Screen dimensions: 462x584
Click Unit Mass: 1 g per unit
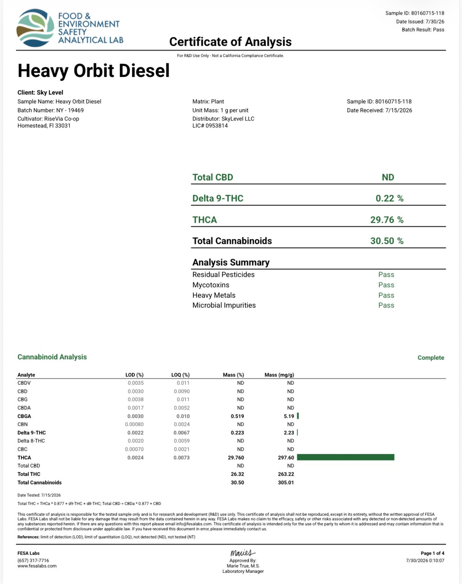[x=220, y=110]
